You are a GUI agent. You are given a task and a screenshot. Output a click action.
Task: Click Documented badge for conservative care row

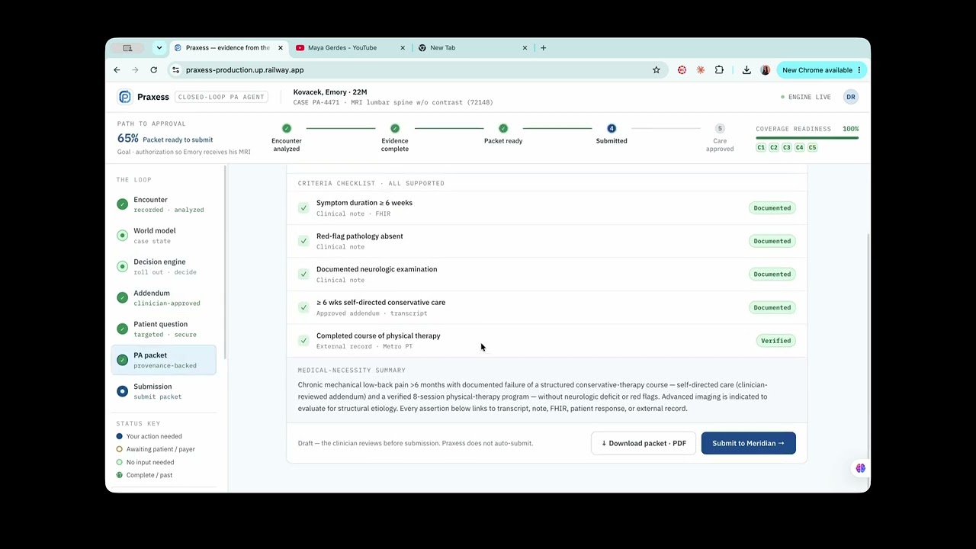tap(772, 307)
